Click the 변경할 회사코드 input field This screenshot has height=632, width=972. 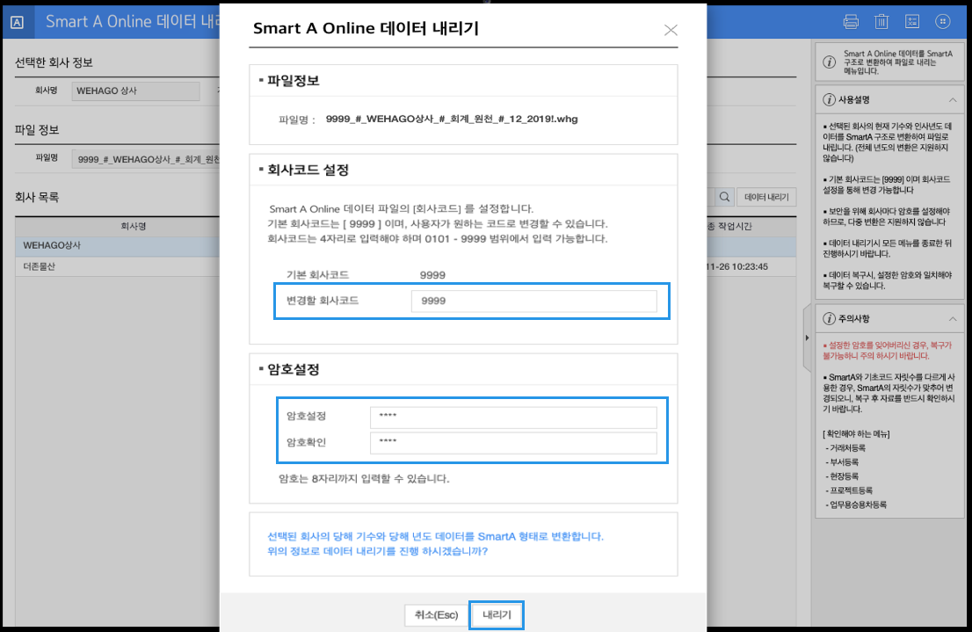point(533,301)
